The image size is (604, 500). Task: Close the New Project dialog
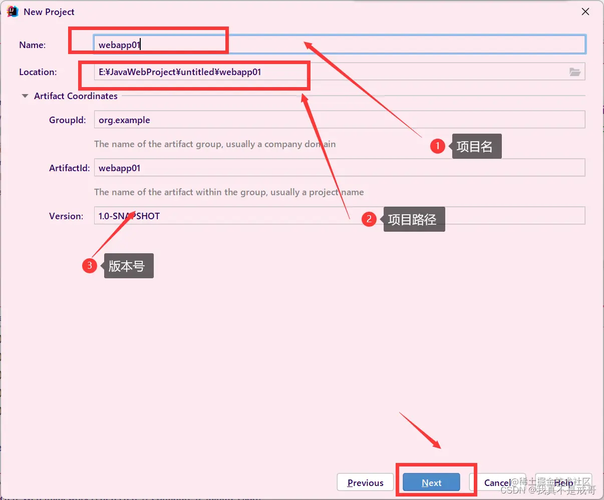coord(585,12)
